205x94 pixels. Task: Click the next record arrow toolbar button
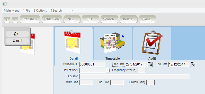pyautogui.click(x=15, y=20)
